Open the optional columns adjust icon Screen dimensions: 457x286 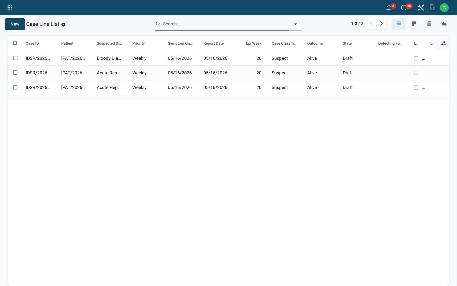tap(443, 43)
